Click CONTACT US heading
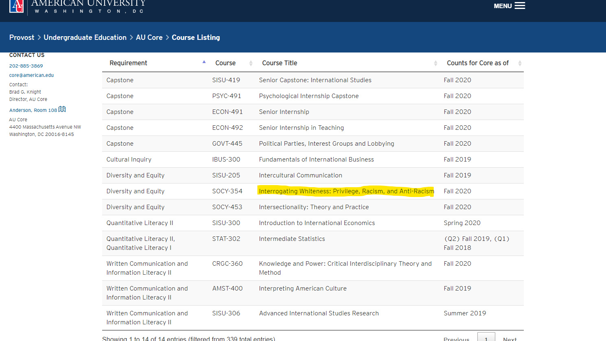 27,55
